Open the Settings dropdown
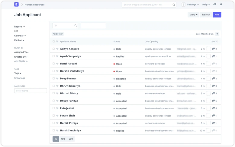This screenshot has width=235, height=147. (193, 5)
